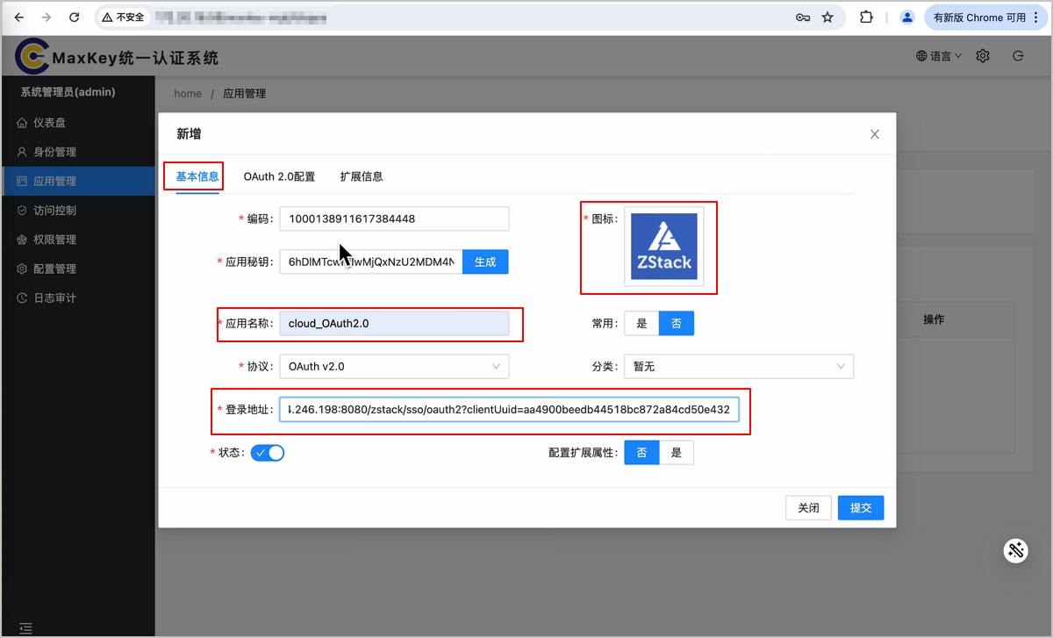Open 权限管理 in the sidebar

pyautogui.click(x=77, y=239)
